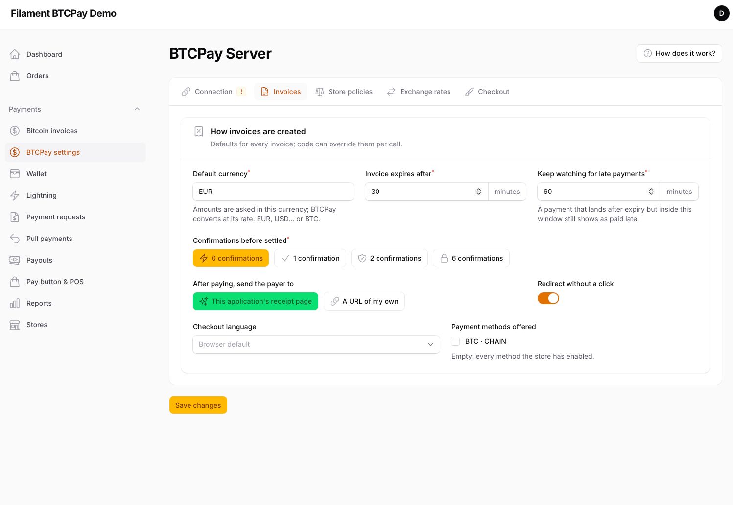Click Save changes button

[198, 405]
